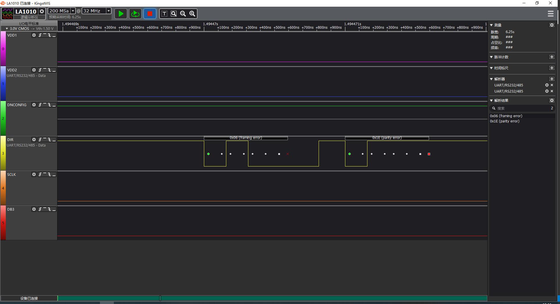Click the 设备已连接 status text
560x304 pixels.
coord(29,298)
